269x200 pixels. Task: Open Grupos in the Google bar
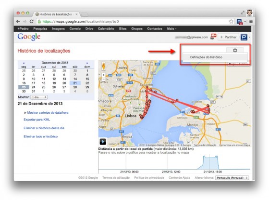pyautogui.click(x=137, y=29)
